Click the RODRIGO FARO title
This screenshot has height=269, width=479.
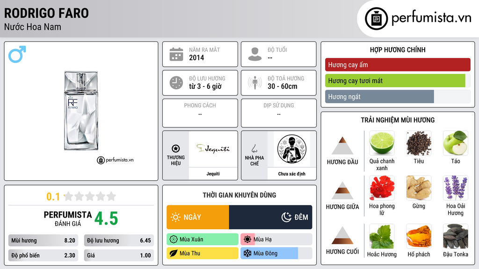[46, 13]
